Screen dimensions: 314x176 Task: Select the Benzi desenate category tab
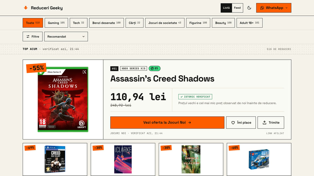pyautogui.click(x=106, y=23)
